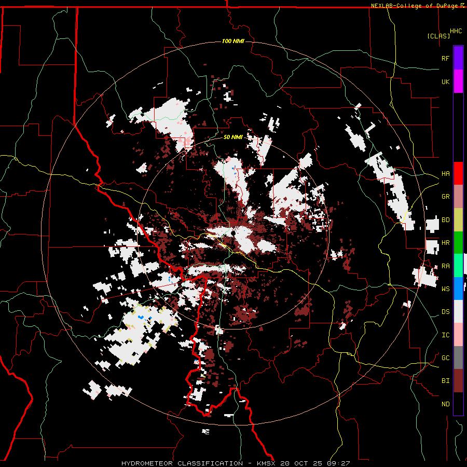Image resolution: width=467 pixels, height=467 pixels.
Task: Click the DS white legend swatch
Action: (458, 311)
